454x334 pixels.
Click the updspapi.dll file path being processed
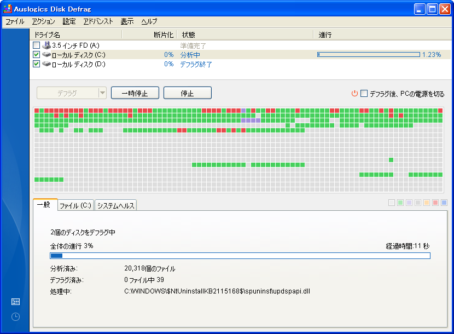tap(217, 291)
